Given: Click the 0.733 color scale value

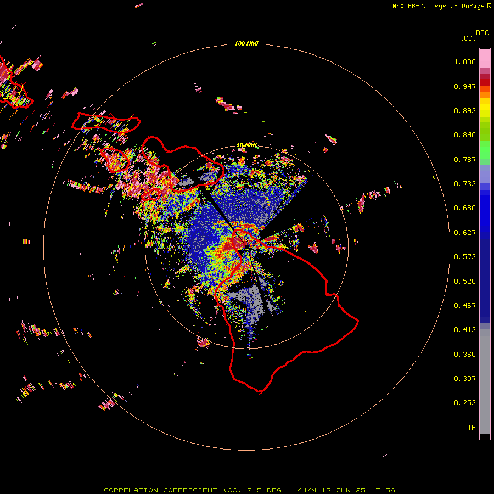Looking at the screenshot, I should pos(465,184).
